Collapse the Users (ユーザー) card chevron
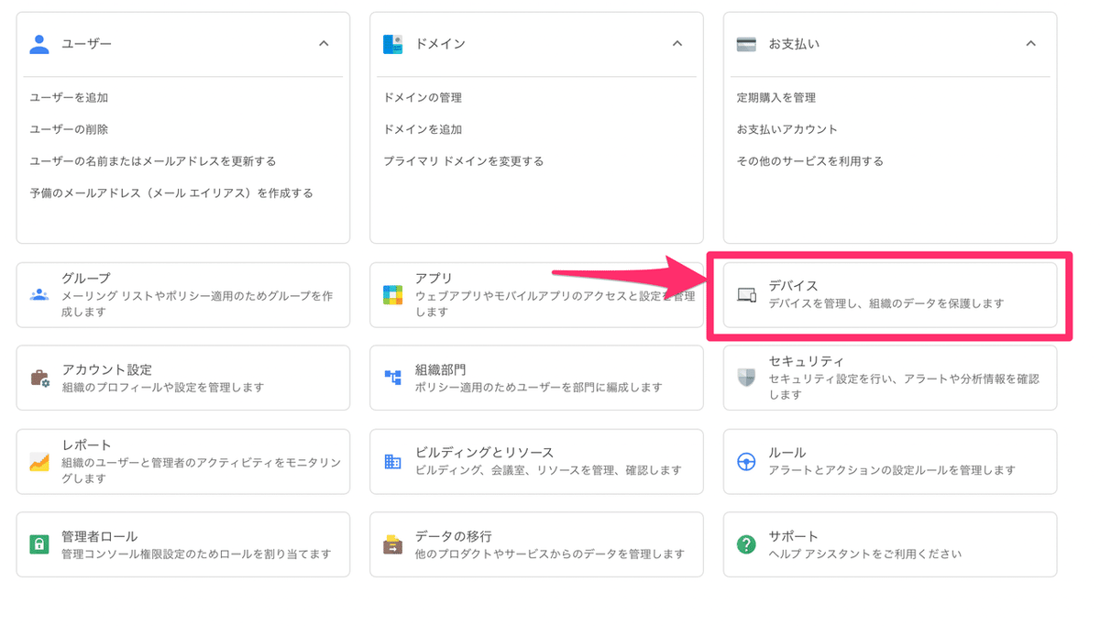This screenshot has height=626, width=1100. (x=324, y=43)
